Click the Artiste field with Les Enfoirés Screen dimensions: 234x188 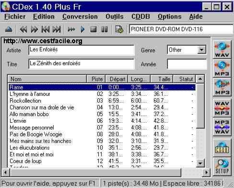[82, 50]
